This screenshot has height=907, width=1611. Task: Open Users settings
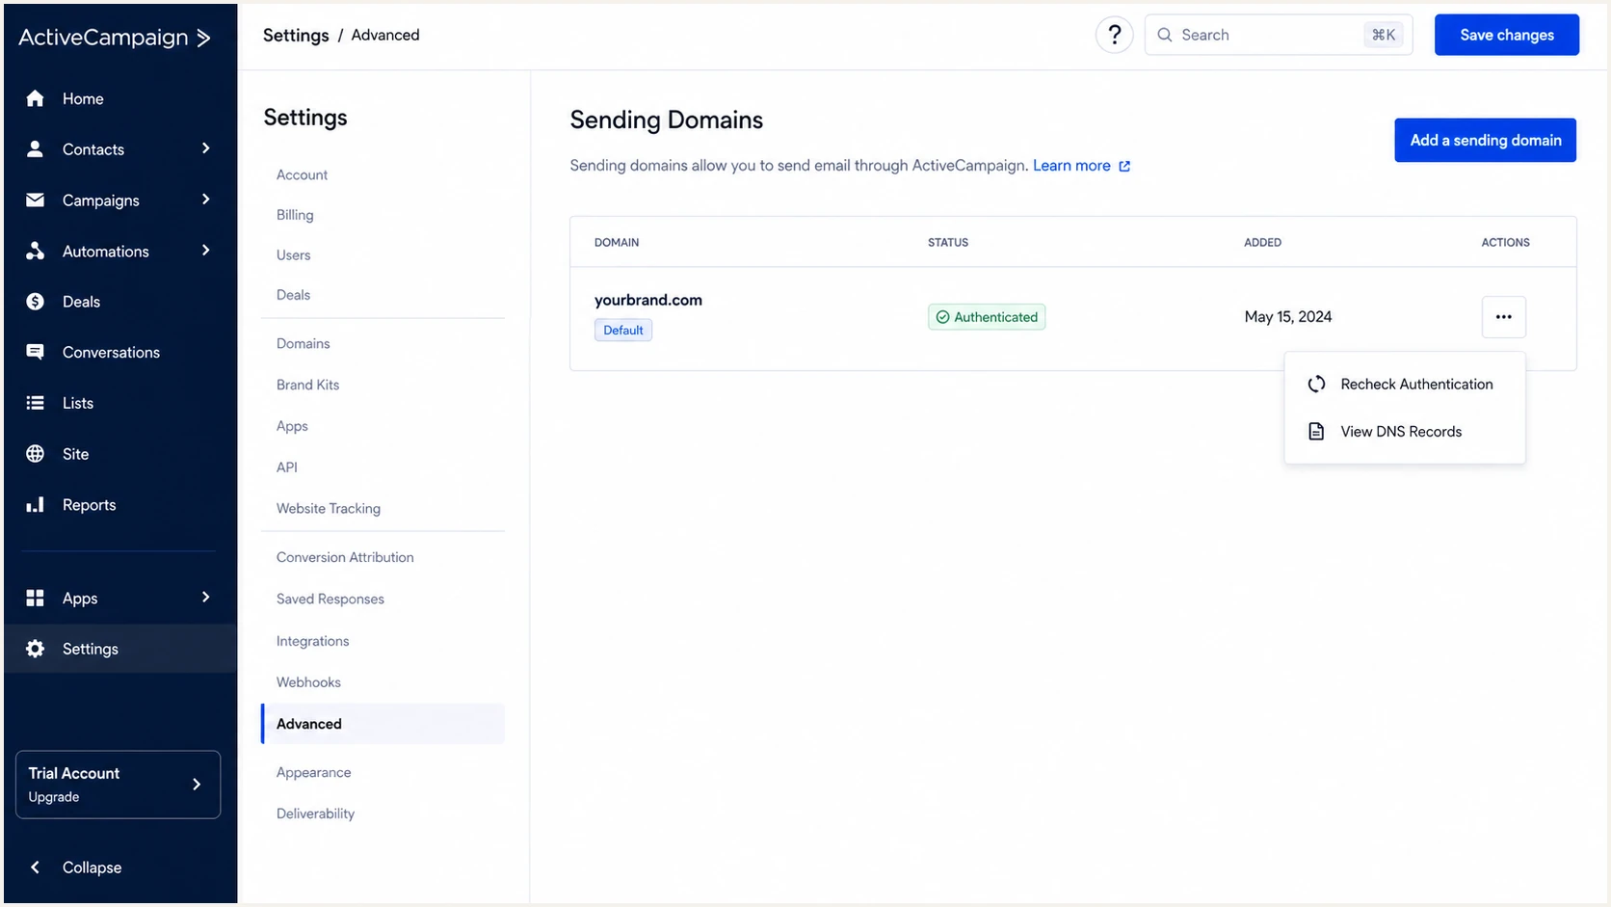point(293,255)
